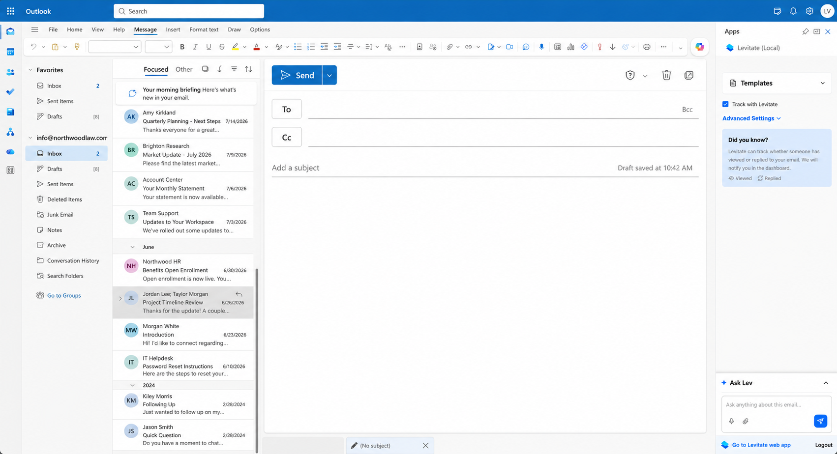Click the Print icon in the ribbon
Viewport: 837px width, 454px height.
click(x=647, y=47)
